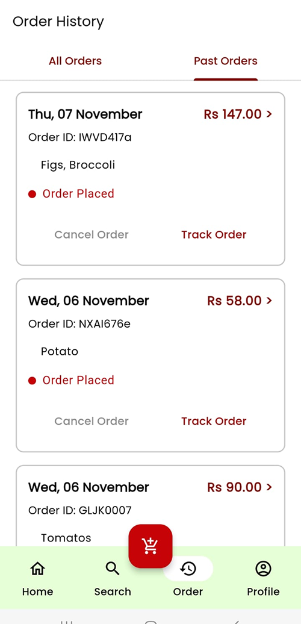Switch to All Orders tab
Image resolution: width=301 pixels, height=624 pixels.
[x=75, y=61]
